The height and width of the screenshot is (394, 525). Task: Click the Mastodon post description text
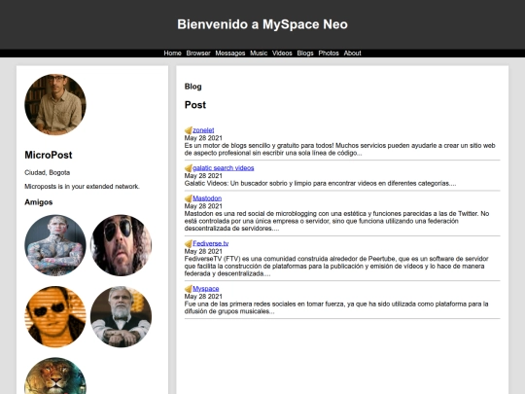pyautogui.click(x=336, y=221)
